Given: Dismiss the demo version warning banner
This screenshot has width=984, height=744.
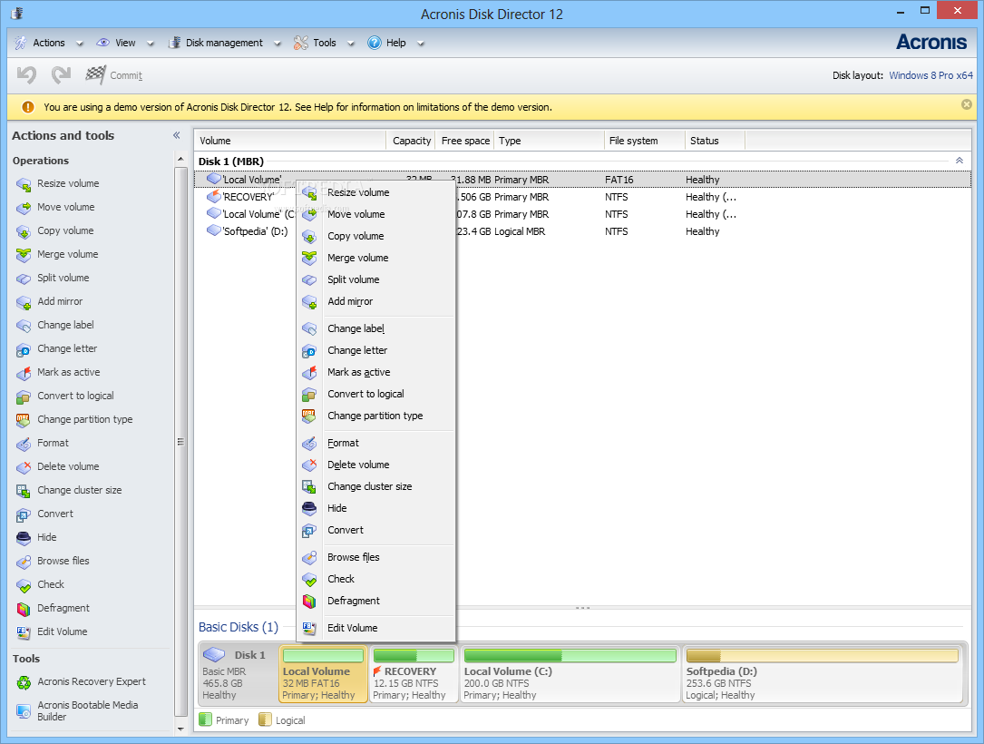Looking at the screenshot, I should 967,104.
